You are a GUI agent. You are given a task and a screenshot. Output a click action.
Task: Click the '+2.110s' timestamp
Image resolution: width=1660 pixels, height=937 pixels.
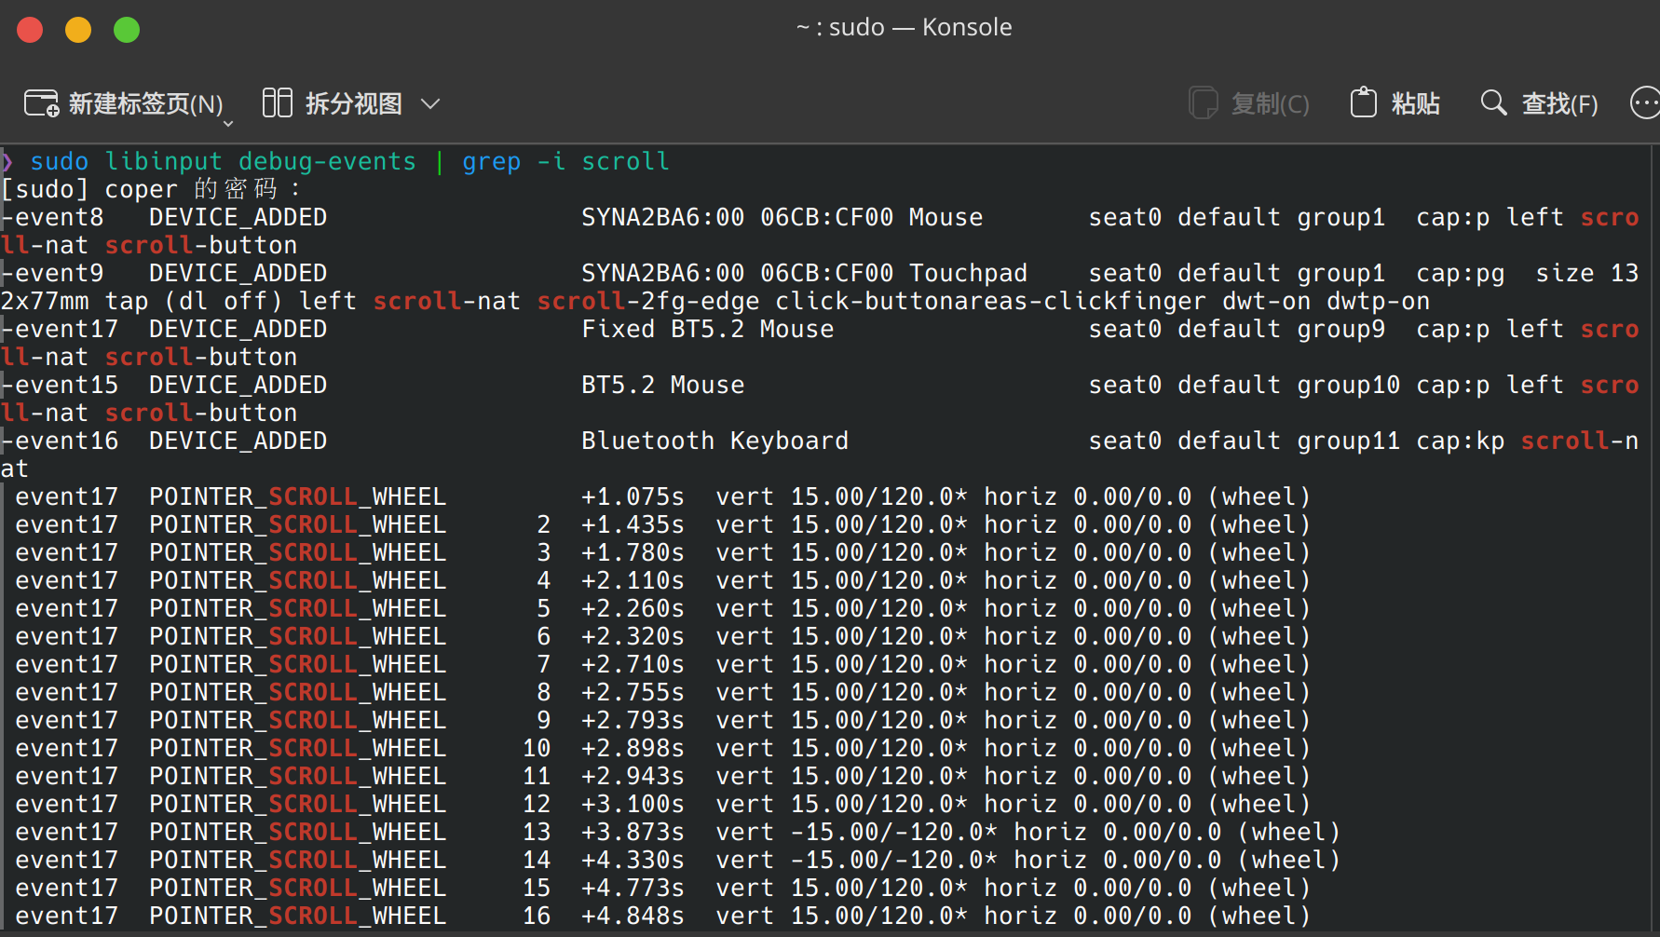(633, 580)
